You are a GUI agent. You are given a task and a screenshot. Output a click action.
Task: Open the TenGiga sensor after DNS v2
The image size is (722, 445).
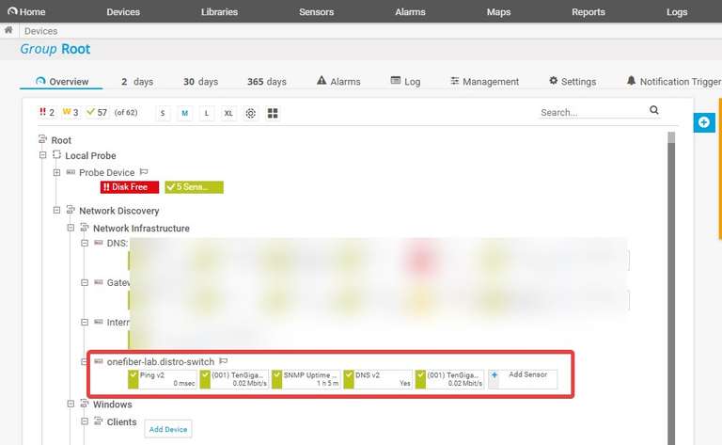(449, 379)
